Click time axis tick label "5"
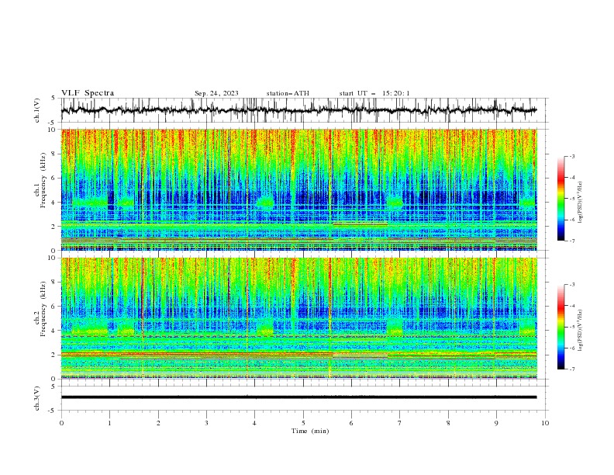This screenshot has height=475, width=614. 303,423
